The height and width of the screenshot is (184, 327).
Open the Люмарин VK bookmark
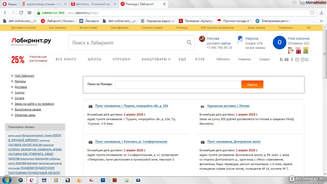pos(89,21)
